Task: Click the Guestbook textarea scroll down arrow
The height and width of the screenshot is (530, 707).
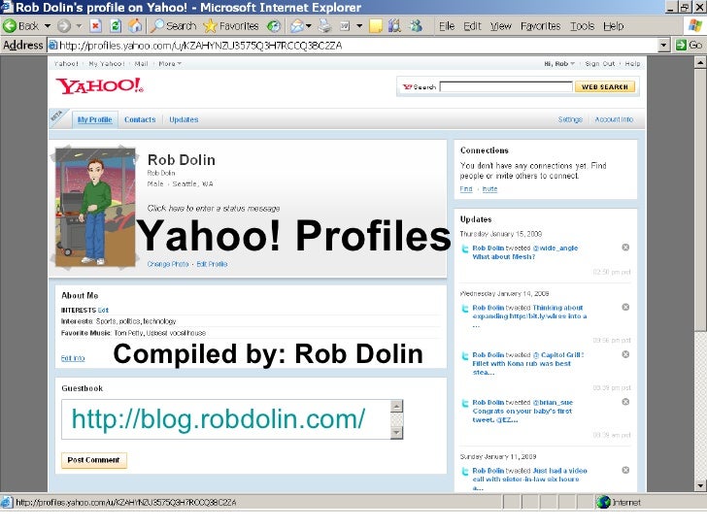Action: coord(396,433)
